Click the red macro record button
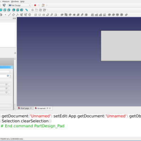 [35, 5]
